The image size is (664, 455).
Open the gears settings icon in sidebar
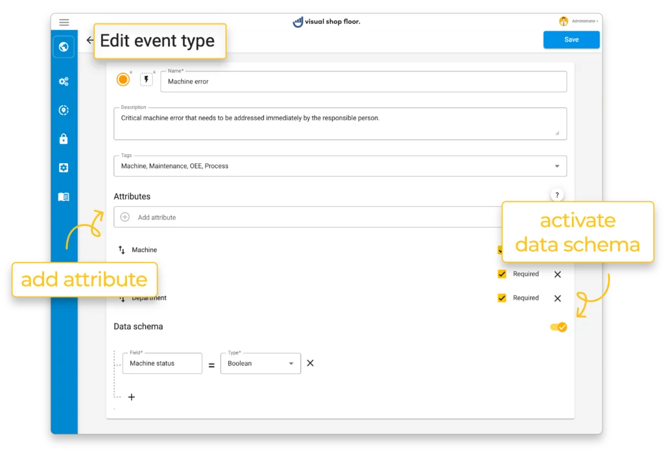pyautogui.click(x=64, y=82)
